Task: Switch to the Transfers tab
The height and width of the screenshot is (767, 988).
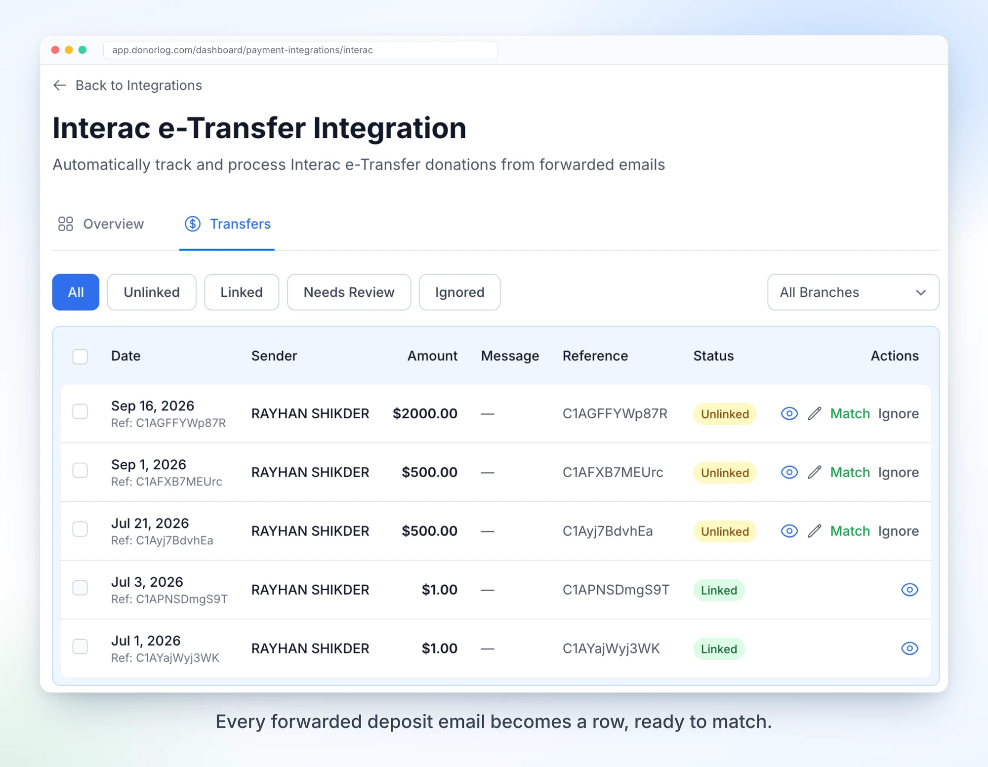Action: 227,224
